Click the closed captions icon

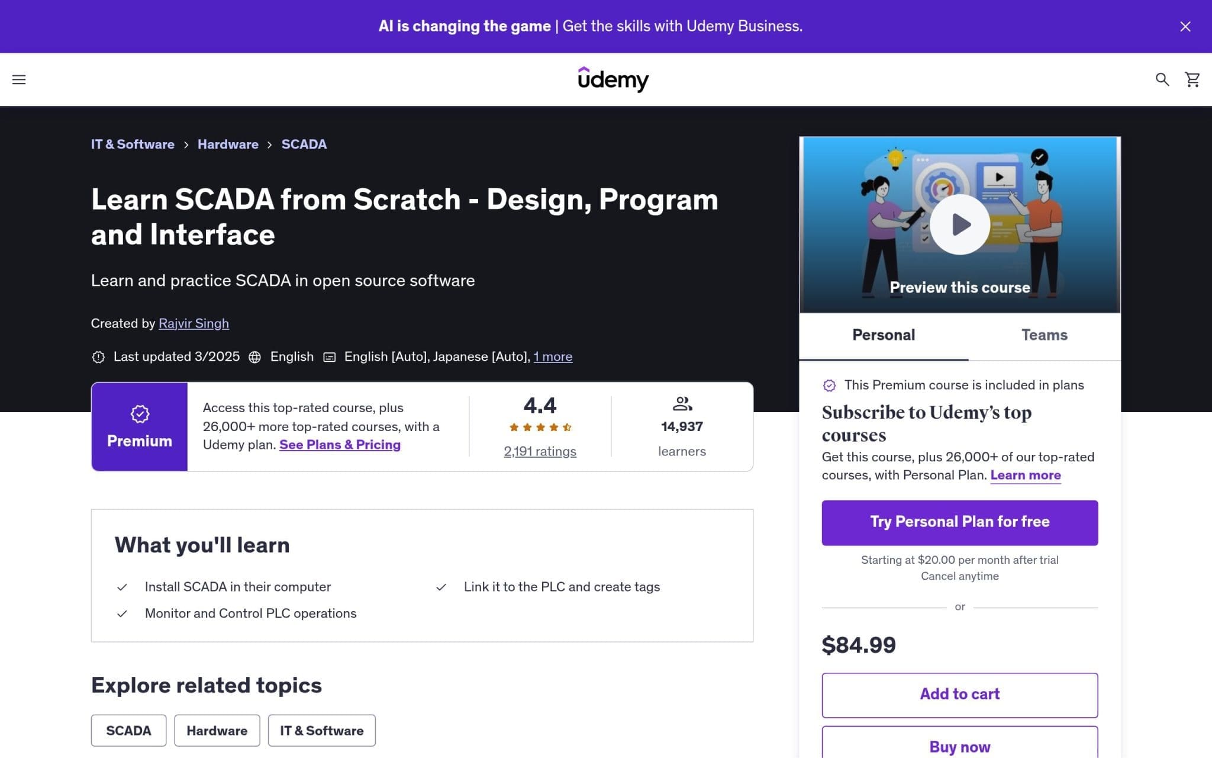point(330,357)
